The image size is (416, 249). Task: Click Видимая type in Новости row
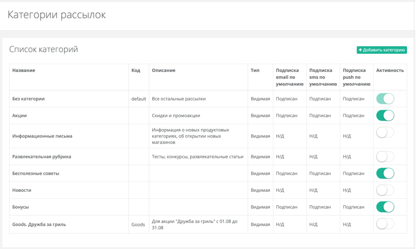tap(260, 190)
